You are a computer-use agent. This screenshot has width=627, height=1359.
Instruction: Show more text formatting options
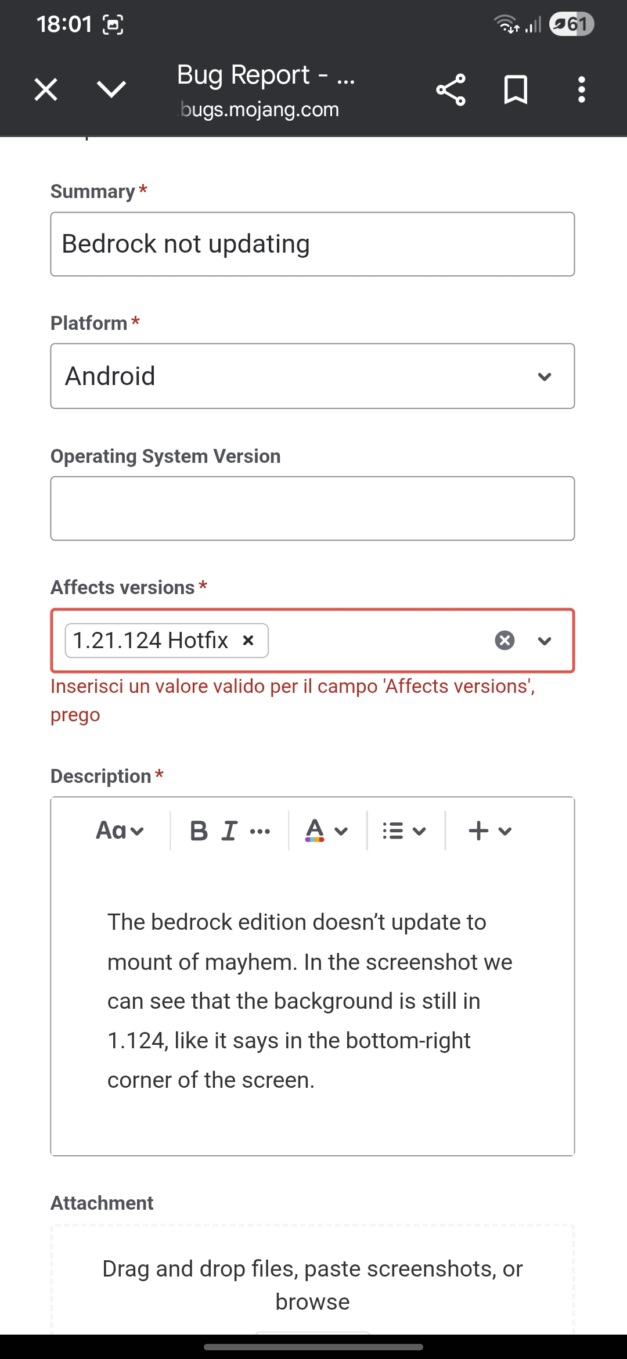tap(260, 832)
